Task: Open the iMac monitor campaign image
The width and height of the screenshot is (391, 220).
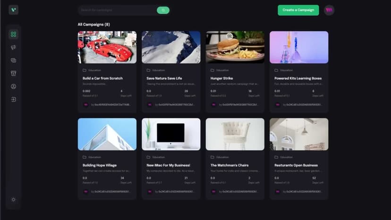Action: coord(171,134)
